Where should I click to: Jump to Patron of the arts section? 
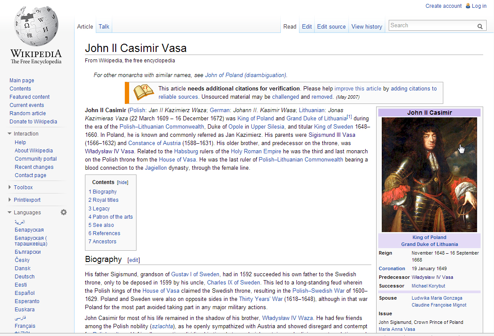coord(110,216)
